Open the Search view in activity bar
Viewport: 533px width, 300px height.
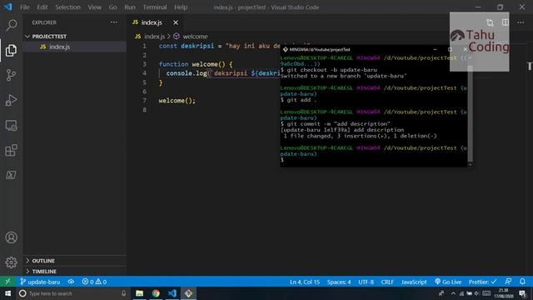(x=11, y=25)
